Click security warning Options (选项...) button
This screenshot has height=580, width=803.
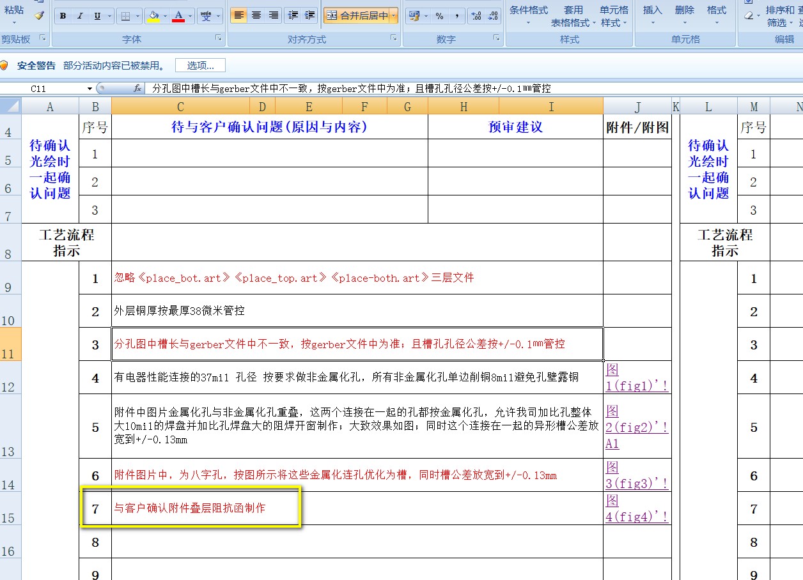tap(201, 65)
